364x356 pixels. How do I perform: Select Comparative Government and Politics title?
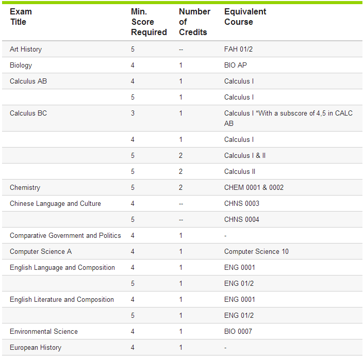click(x=65, y=236)
